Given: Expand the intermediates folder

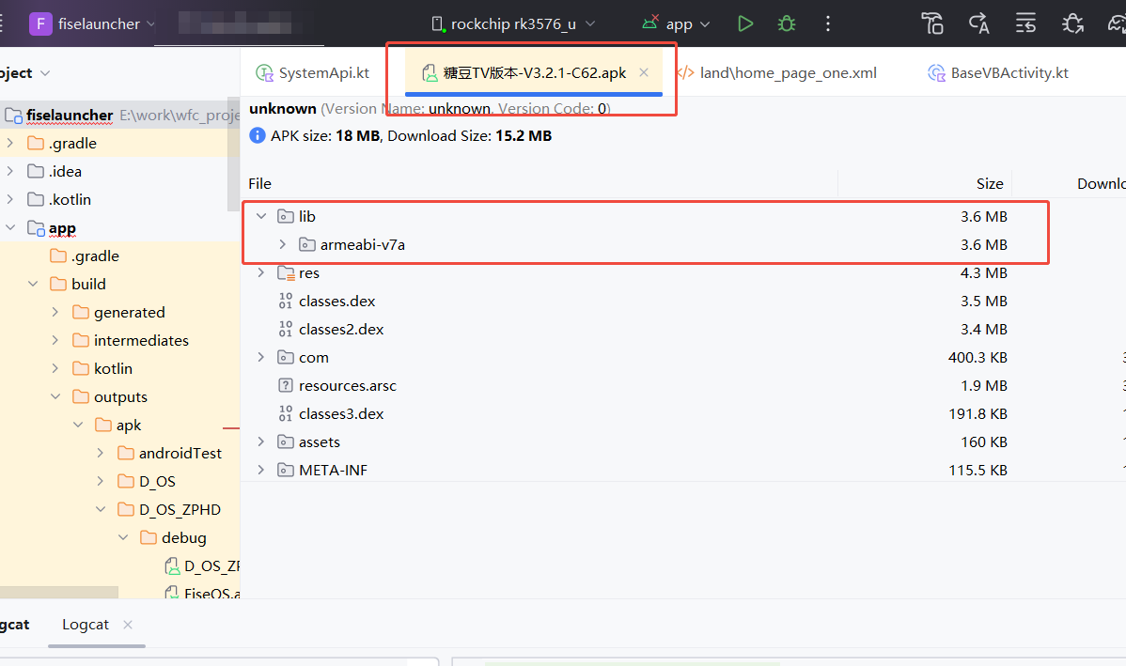Looking at the screenshot, I should [x=55, y=340].
